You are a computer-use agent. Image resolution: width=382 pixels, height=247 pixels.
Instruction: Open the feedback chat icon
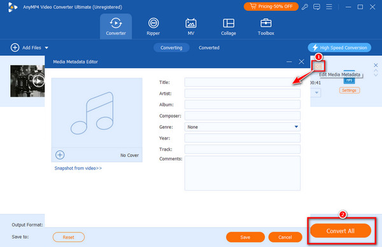(x=316, y=7)
